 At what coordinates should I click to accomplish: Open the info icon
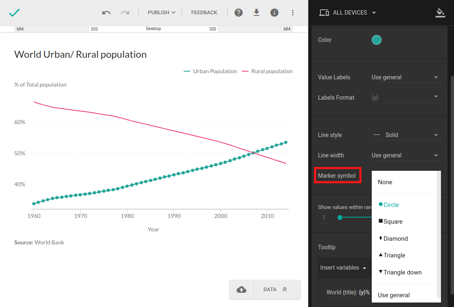pos(274,13)
